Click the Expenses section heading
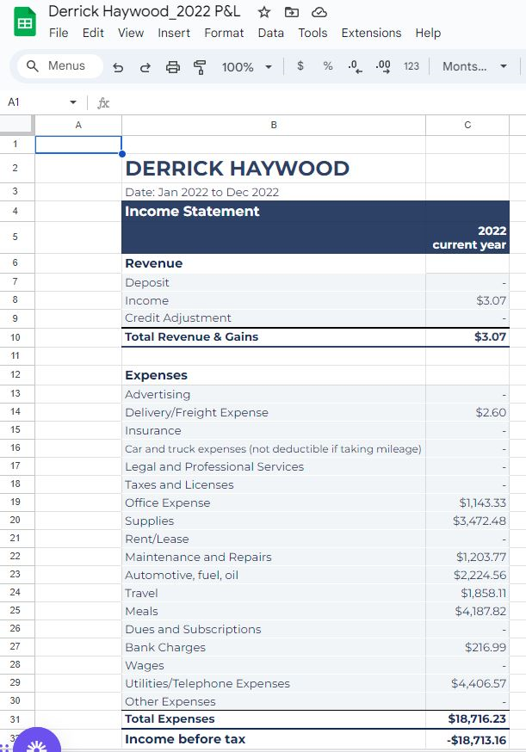 tap(156, 375)
